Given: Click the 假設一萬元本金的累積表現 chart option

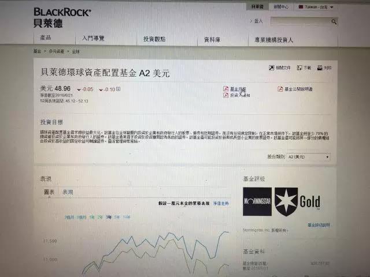Looking at the screenshot, I should pyautogui.click(x=184, y=203).
